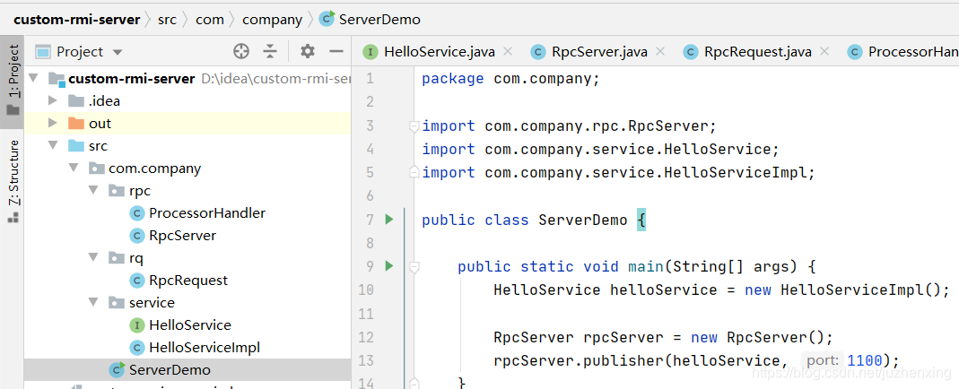Collapse the com.company package arrow
The height and width of the screenshot is (389, 959).
click(x=74, y=168)
